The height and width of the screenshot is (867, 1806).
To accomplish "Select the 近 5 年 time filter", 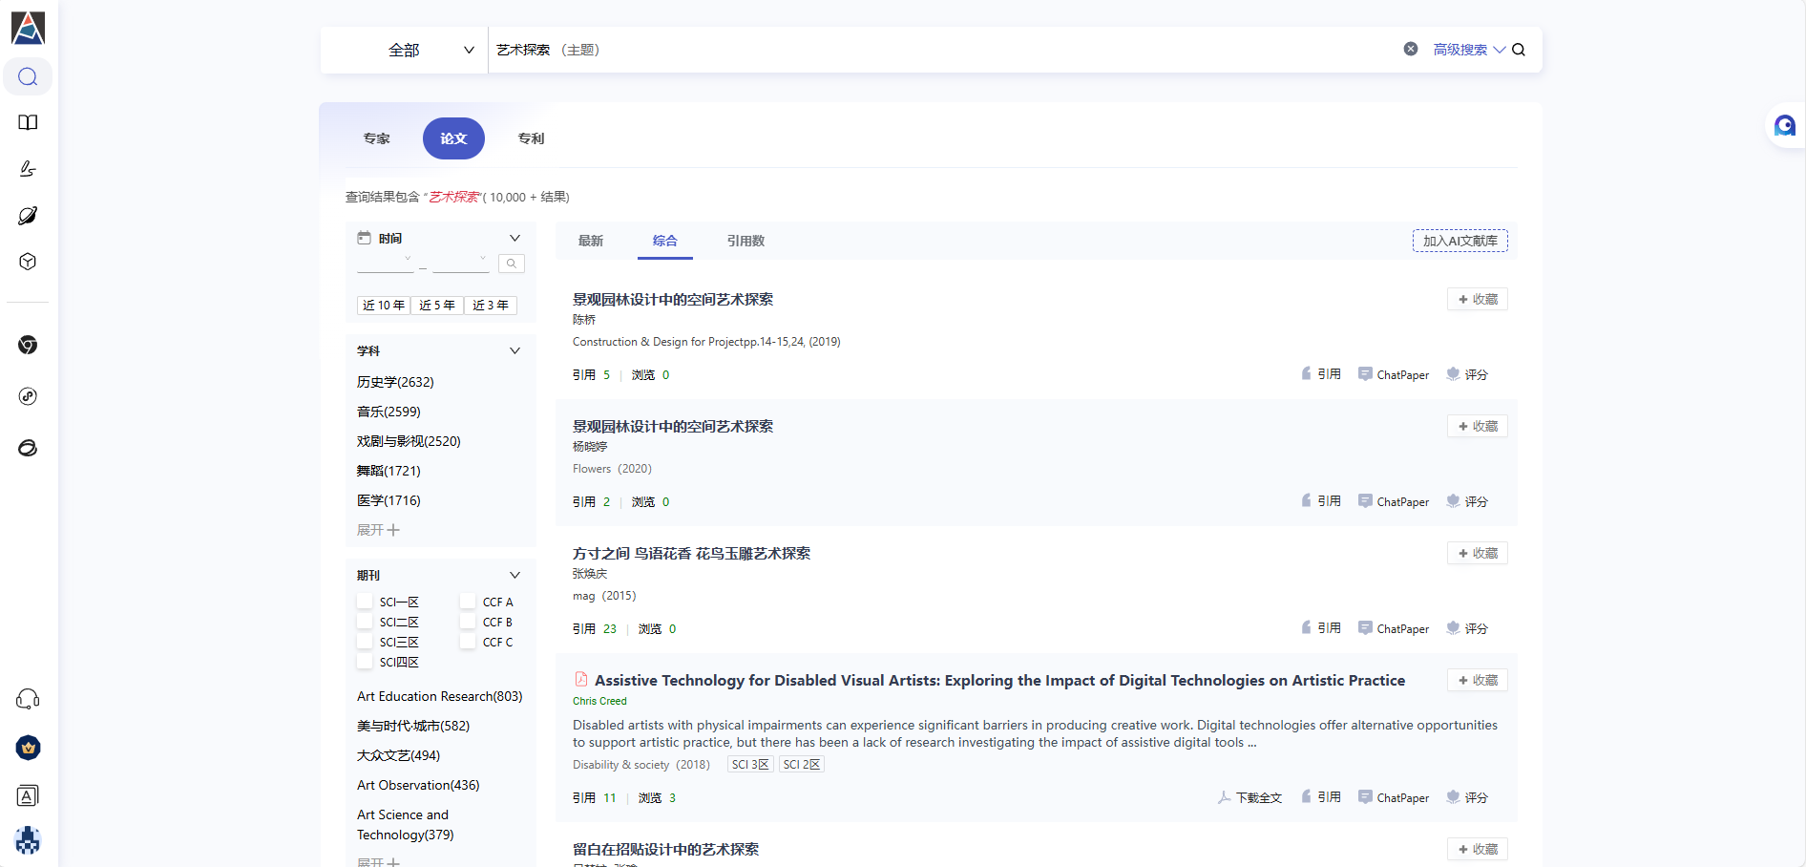I will coord(437,306).
